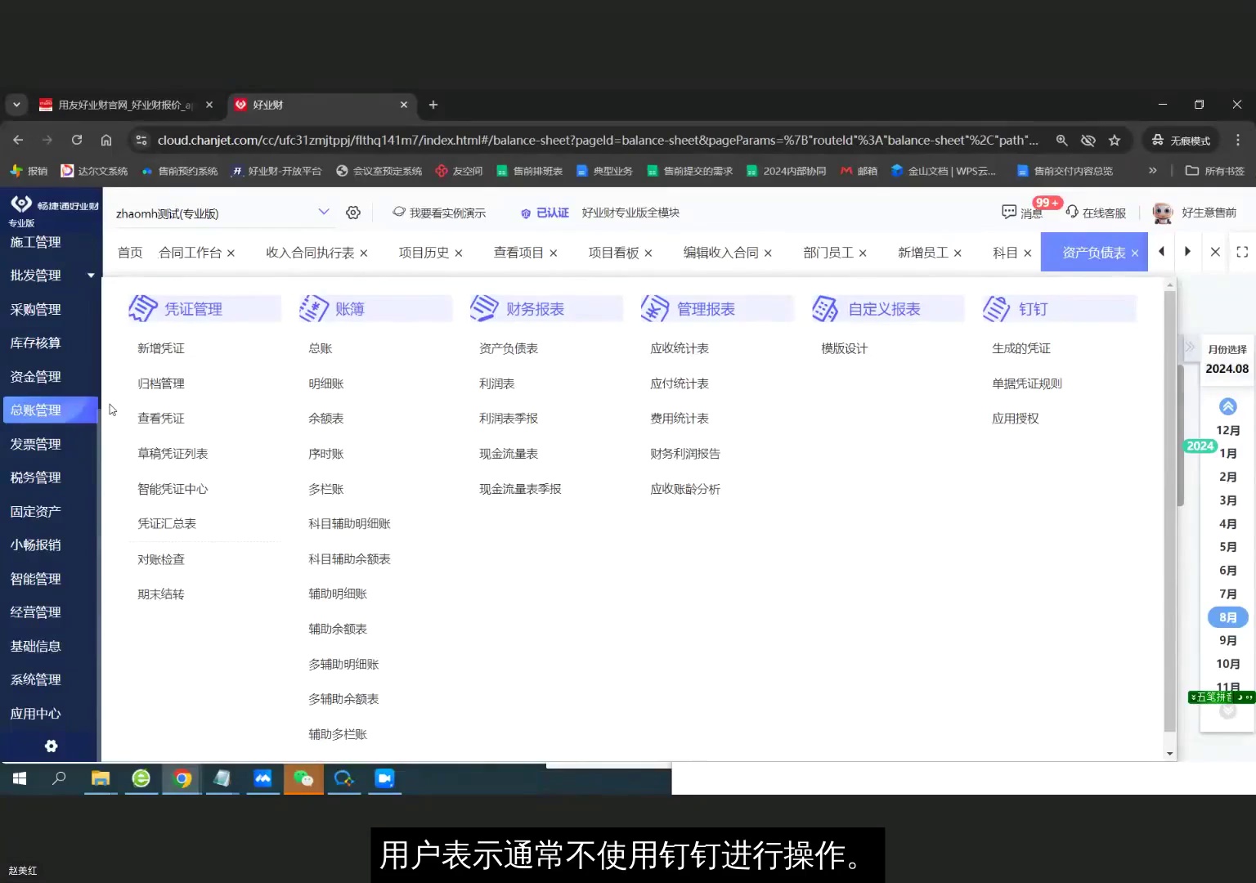
Task: Select the 账簿 section icon
Action: (315, 308)
